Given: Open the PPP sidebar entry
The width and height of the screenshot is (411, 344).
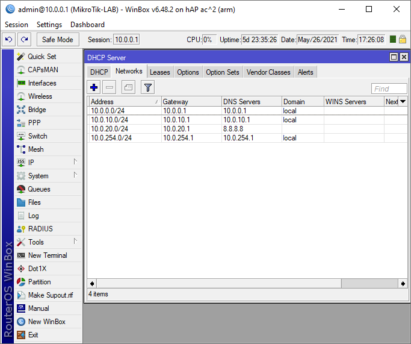Looking at the screenshot, I should 48,123.
